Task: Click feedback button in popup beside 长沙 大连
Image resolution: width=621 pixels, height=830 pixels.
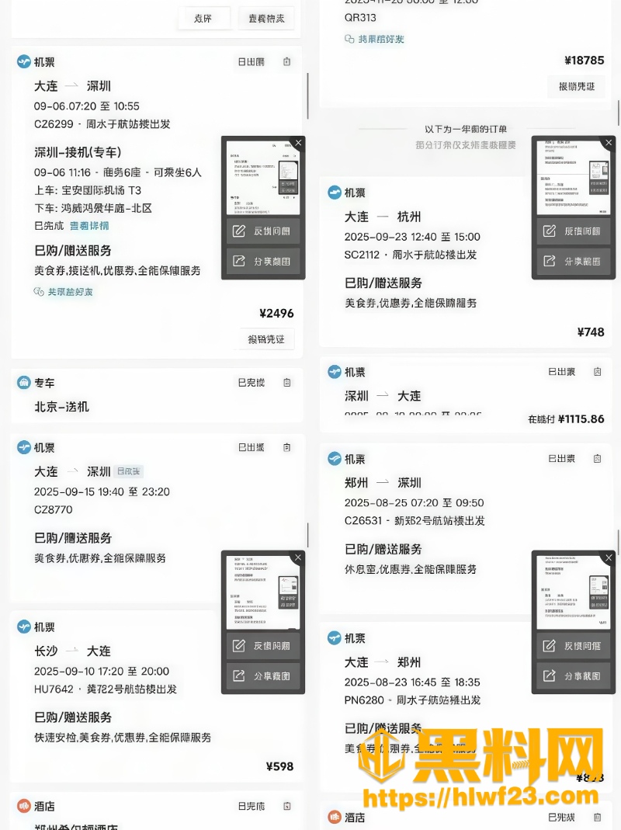Action: click(263, 646)
